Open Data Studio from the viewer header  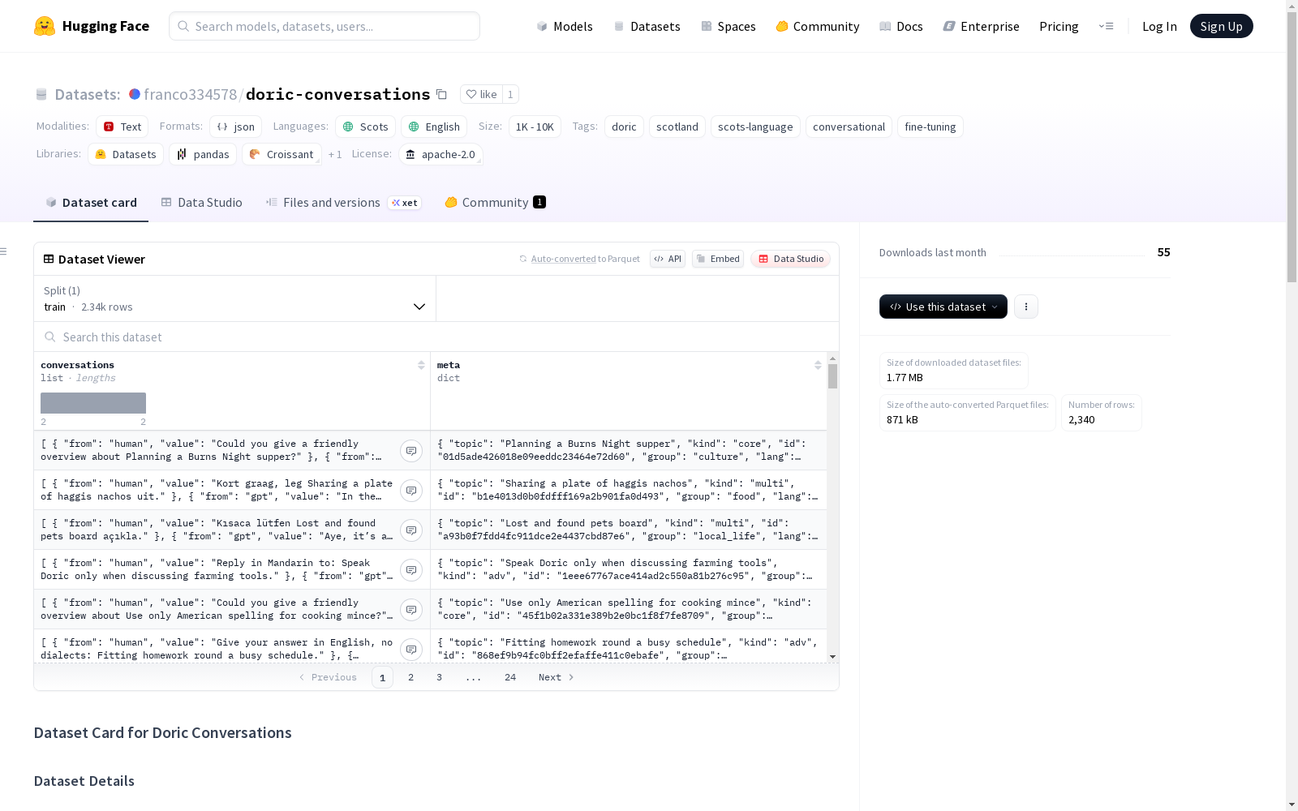[x=790, y=259]
